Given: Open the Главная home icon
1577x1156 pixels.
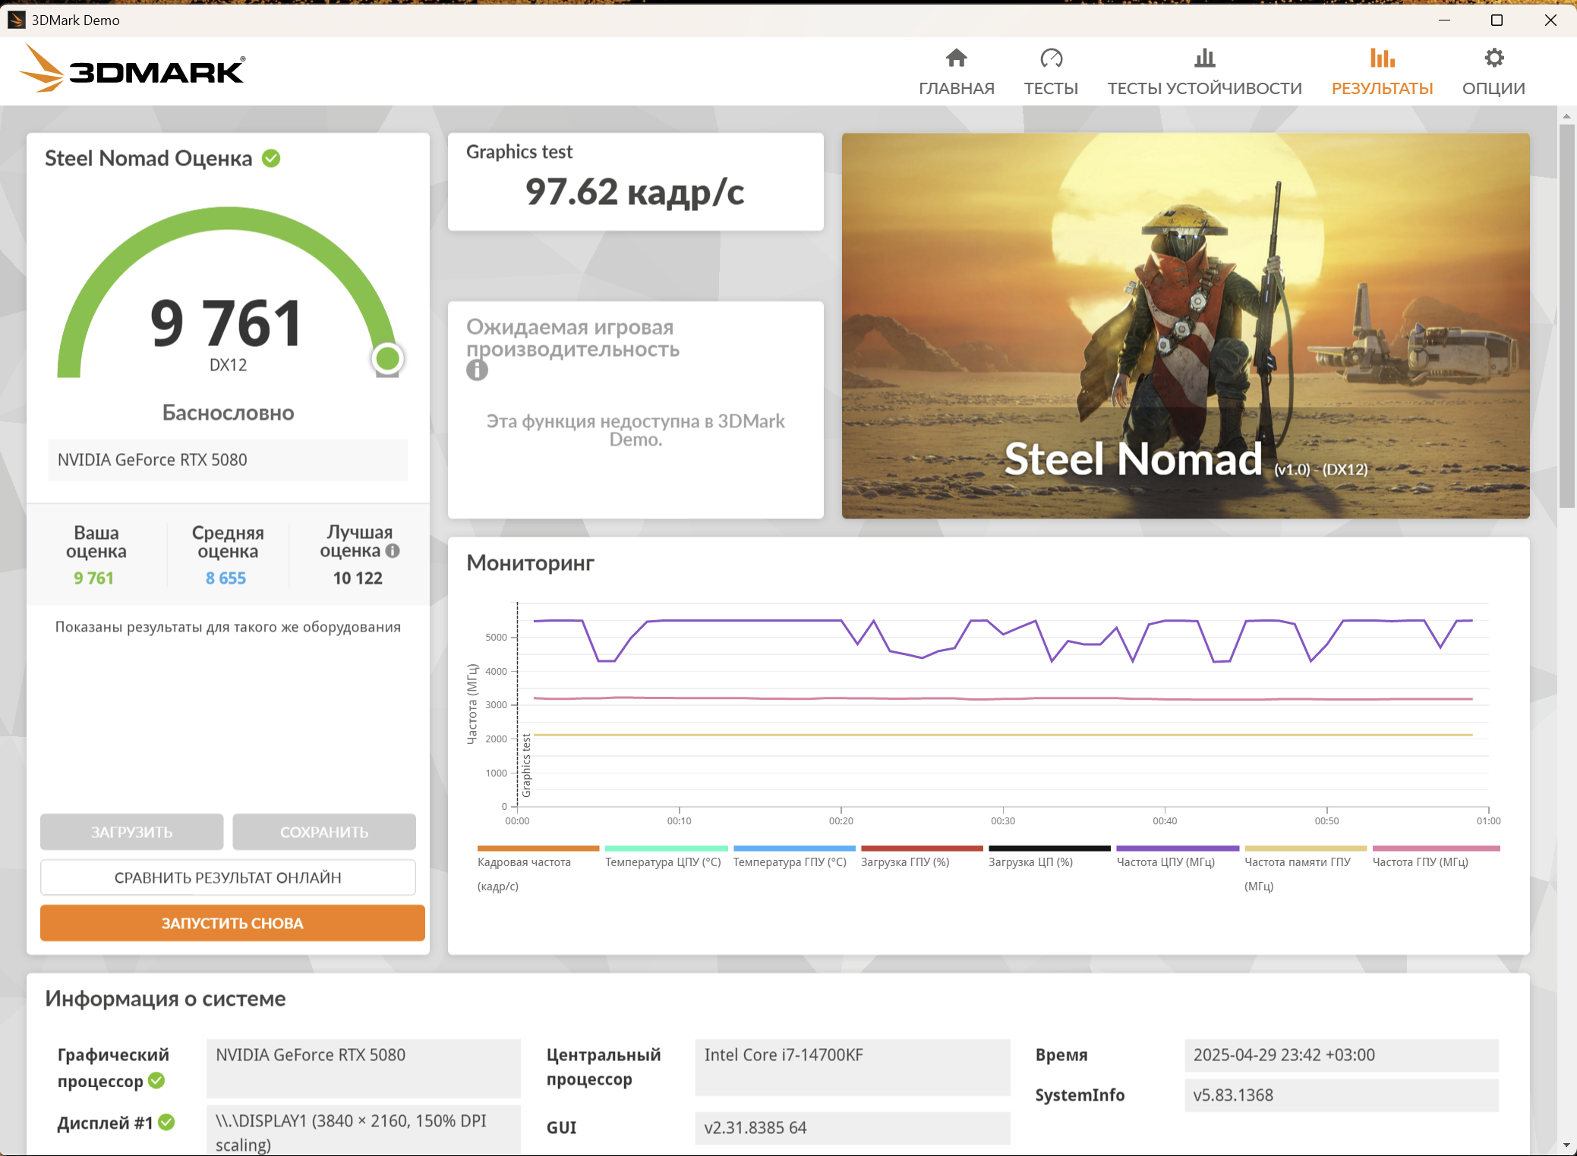Looking at the screenshot, I should click(956, 58).
